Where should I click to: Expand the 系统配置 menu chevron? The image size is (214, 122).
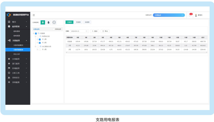[26, 82]
